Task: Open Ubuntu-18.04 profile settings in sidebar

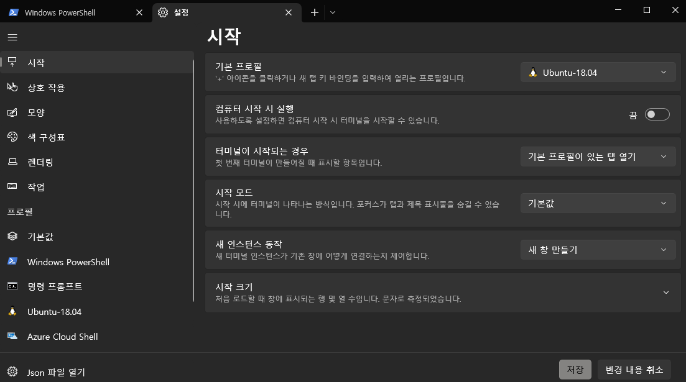Action: click(x=96, y=312)
